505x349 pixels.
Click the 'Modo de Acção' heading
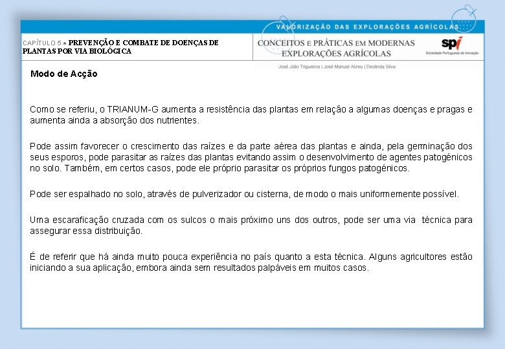click(63, 74)
